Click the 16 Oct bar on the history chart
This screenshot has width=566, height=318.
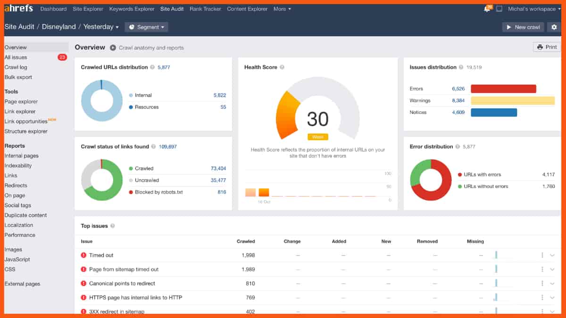(x=264, y=192)
